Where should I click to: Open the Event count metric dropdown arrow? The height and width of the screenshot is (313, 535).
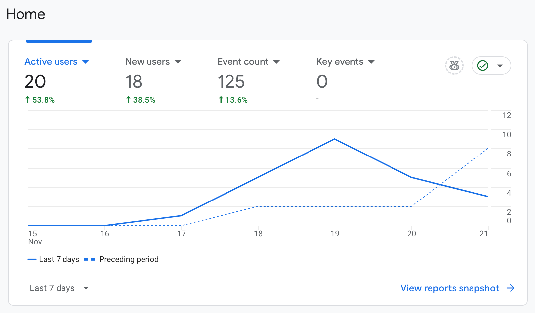pyautogui.click(x=277, y=62)
